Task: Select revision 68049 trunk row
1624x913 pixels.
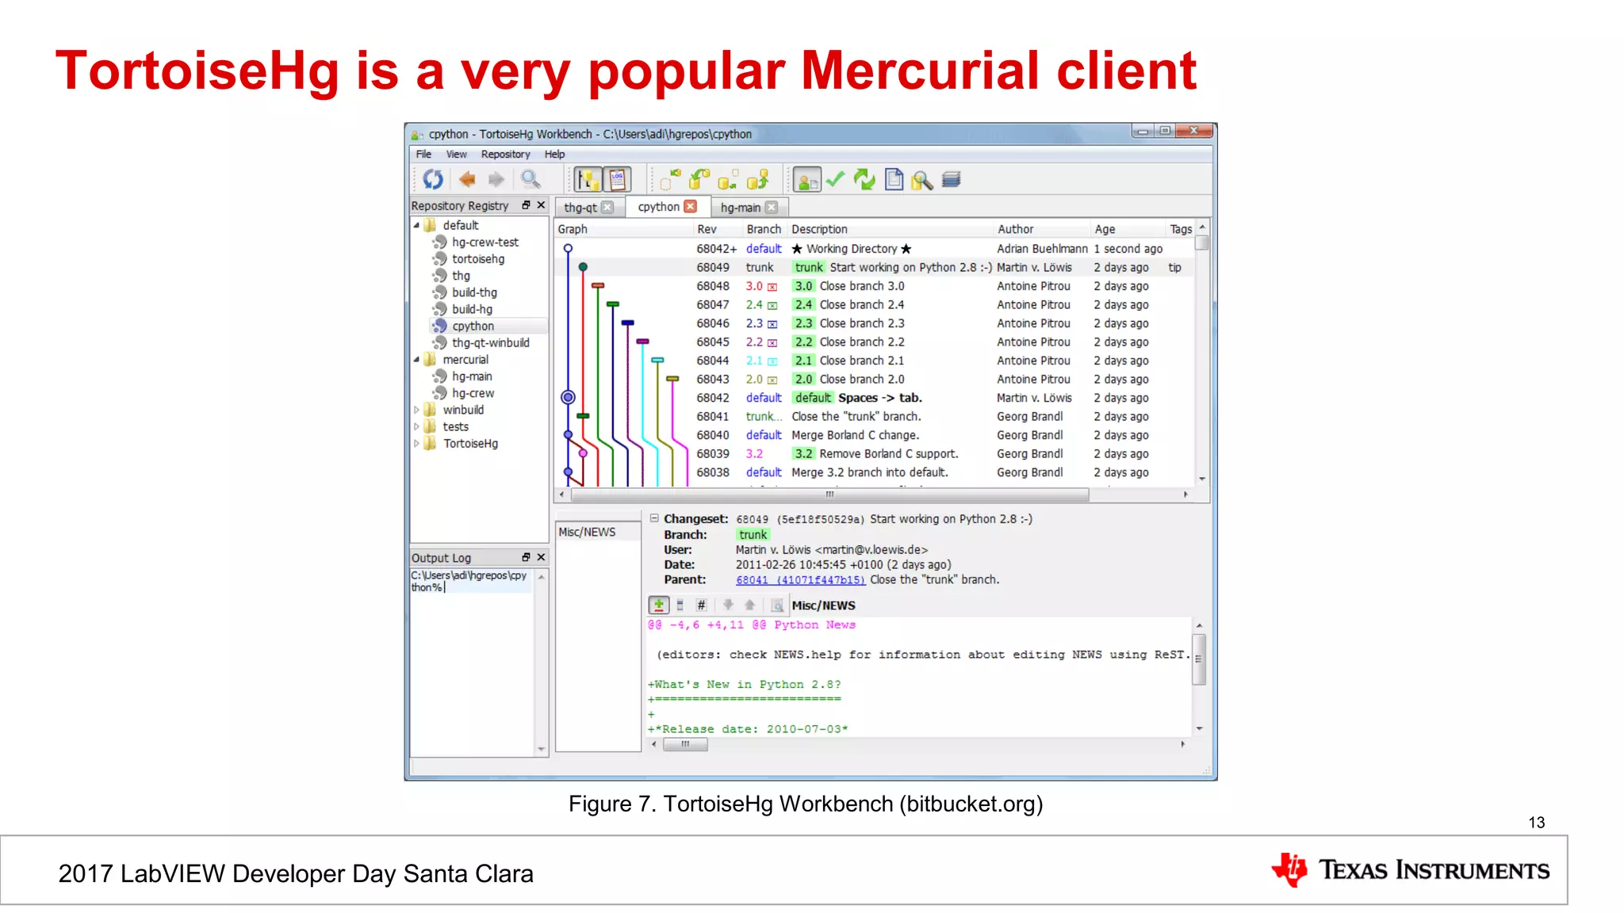Action: pyautogui.click(x=875, y=267)
